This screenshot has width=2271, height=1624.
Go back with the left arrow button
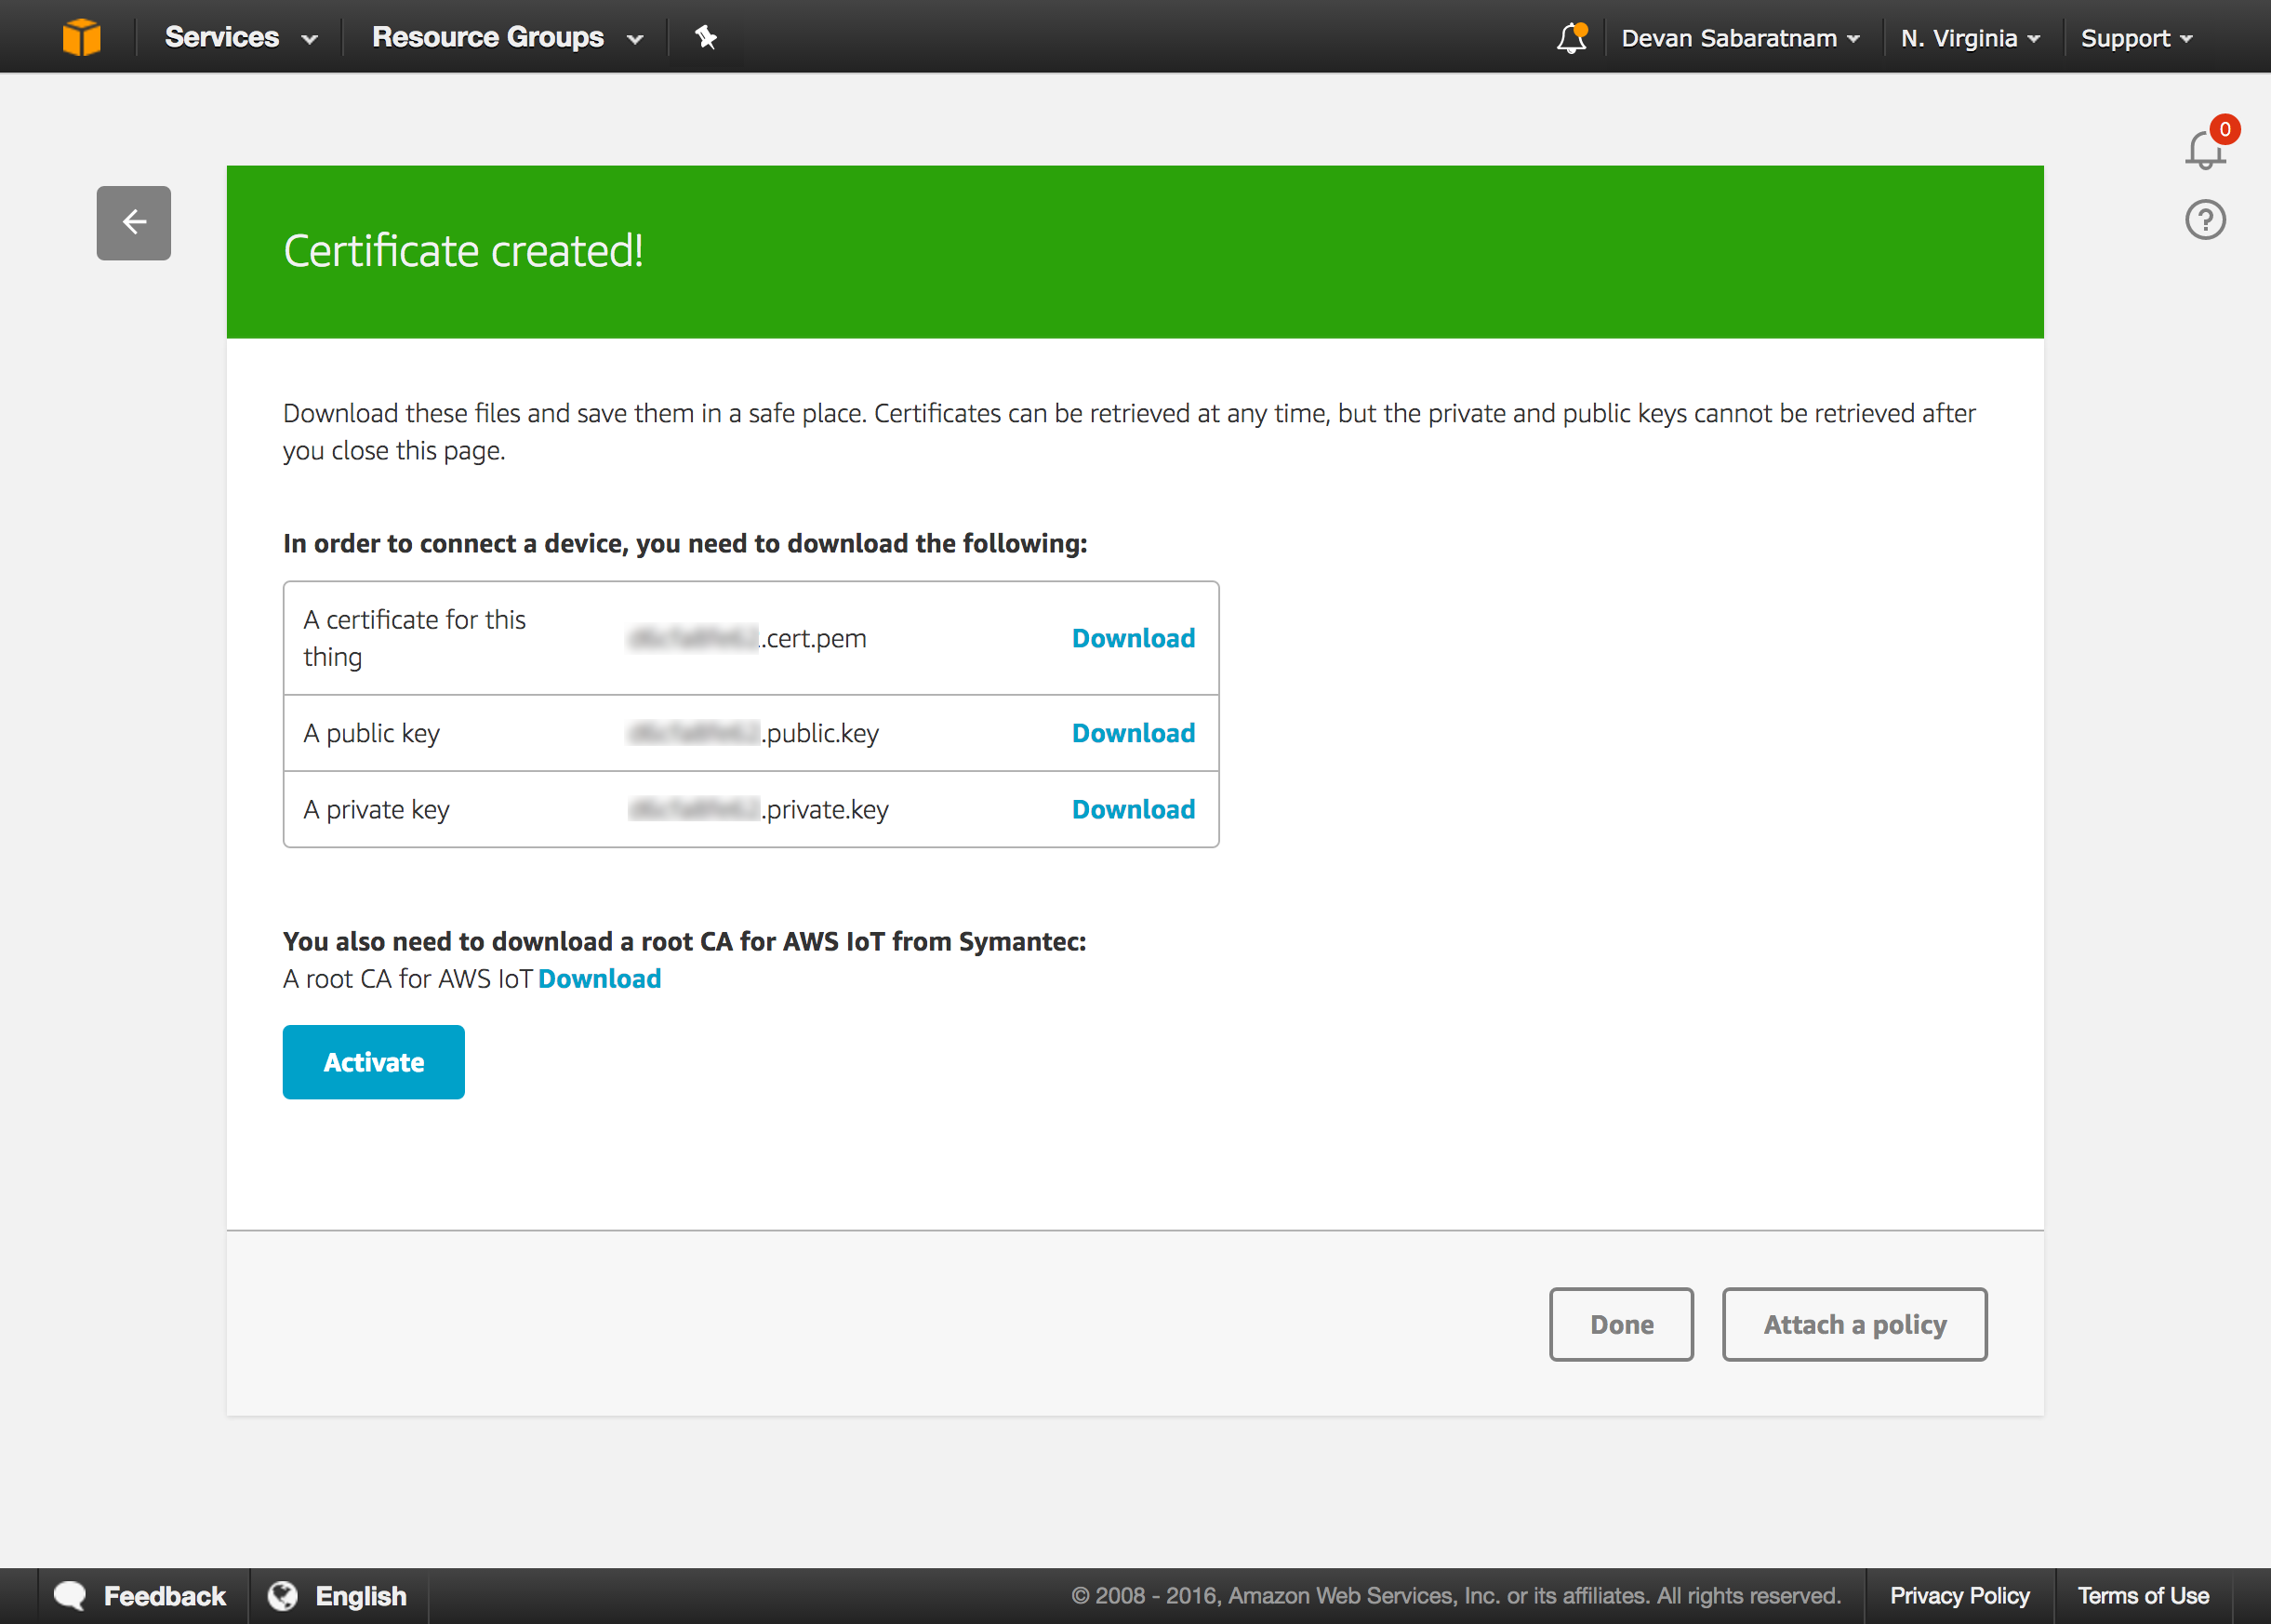coord(134,222)
